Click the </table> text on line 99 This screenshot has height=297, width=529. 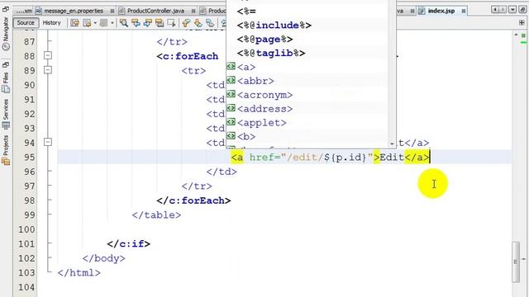pyautogui.click(x=156, y=215)
